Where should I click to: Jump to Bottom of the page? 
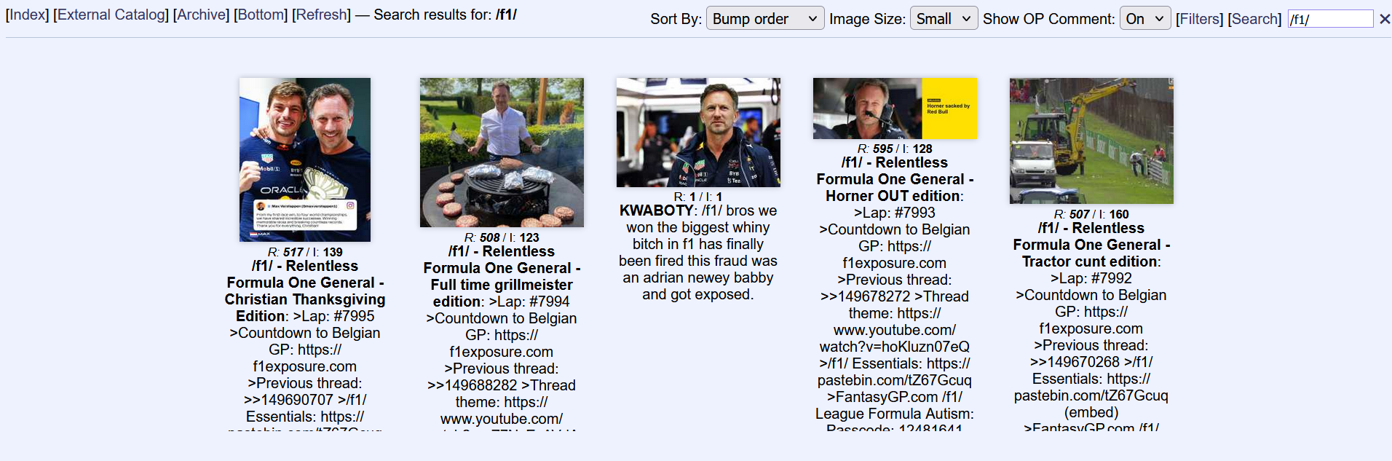coord(261,15)
